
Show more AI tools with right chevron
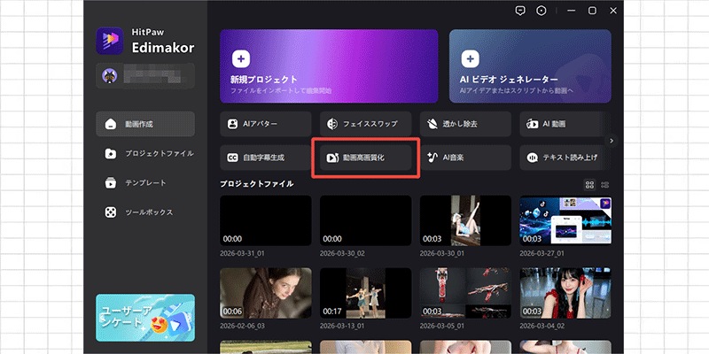click(x=612, y=141)
